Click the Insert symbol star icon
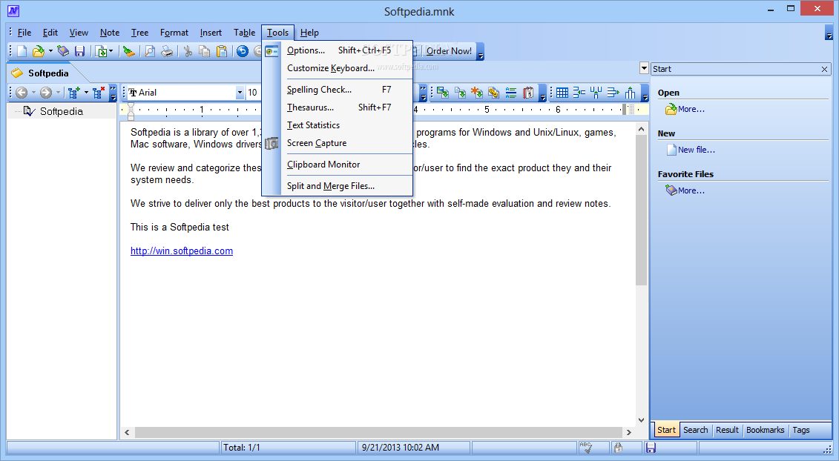The height and width of the screenshot is (461, 839). click(x=477, y=93)
